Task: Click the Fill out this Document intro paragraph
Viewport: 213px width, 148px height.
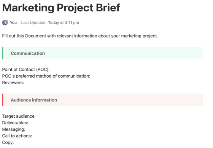Action: click(80, 36)
